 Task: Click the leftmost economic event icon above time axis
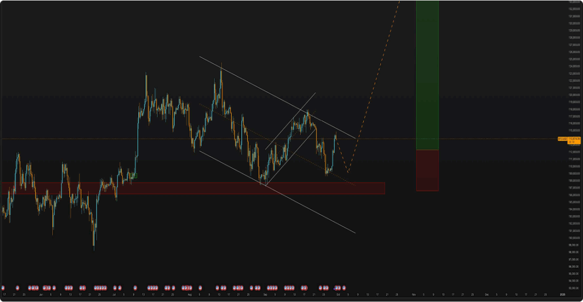[x=3, y=288]
